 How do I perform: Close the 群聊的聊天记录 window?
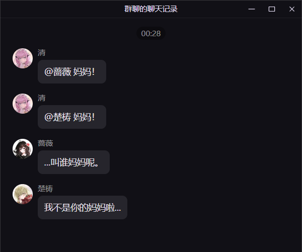[292, 9]
